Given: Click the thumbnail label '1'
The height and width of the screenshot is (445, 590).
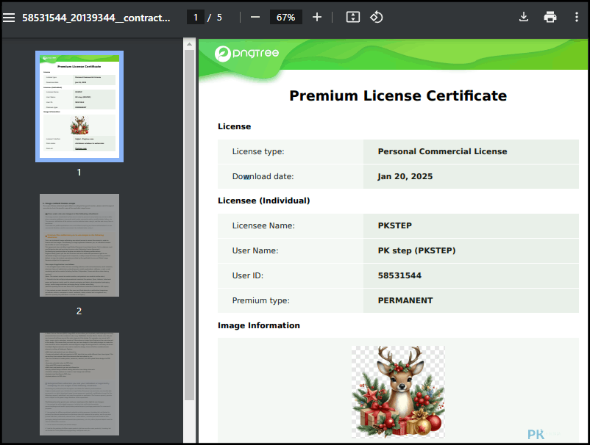Looking at the screenshot, I should (x=79, y=173).
